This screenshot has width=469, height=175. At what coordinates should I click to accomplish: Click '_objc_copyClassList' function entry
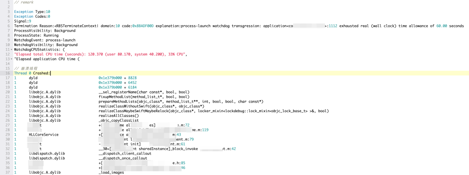coord(119,121)
